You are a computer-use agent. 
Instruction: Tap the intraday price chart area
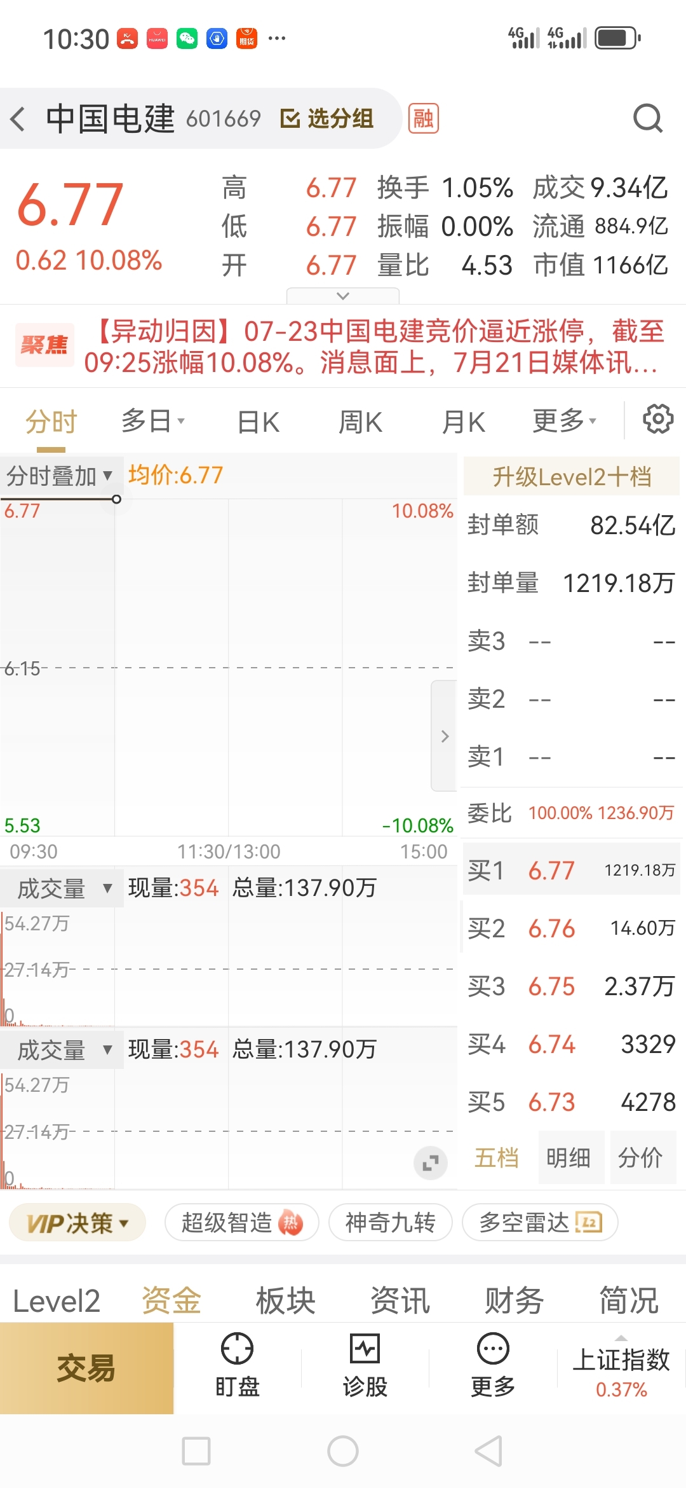pyautogui.click(x=229, y=668)
